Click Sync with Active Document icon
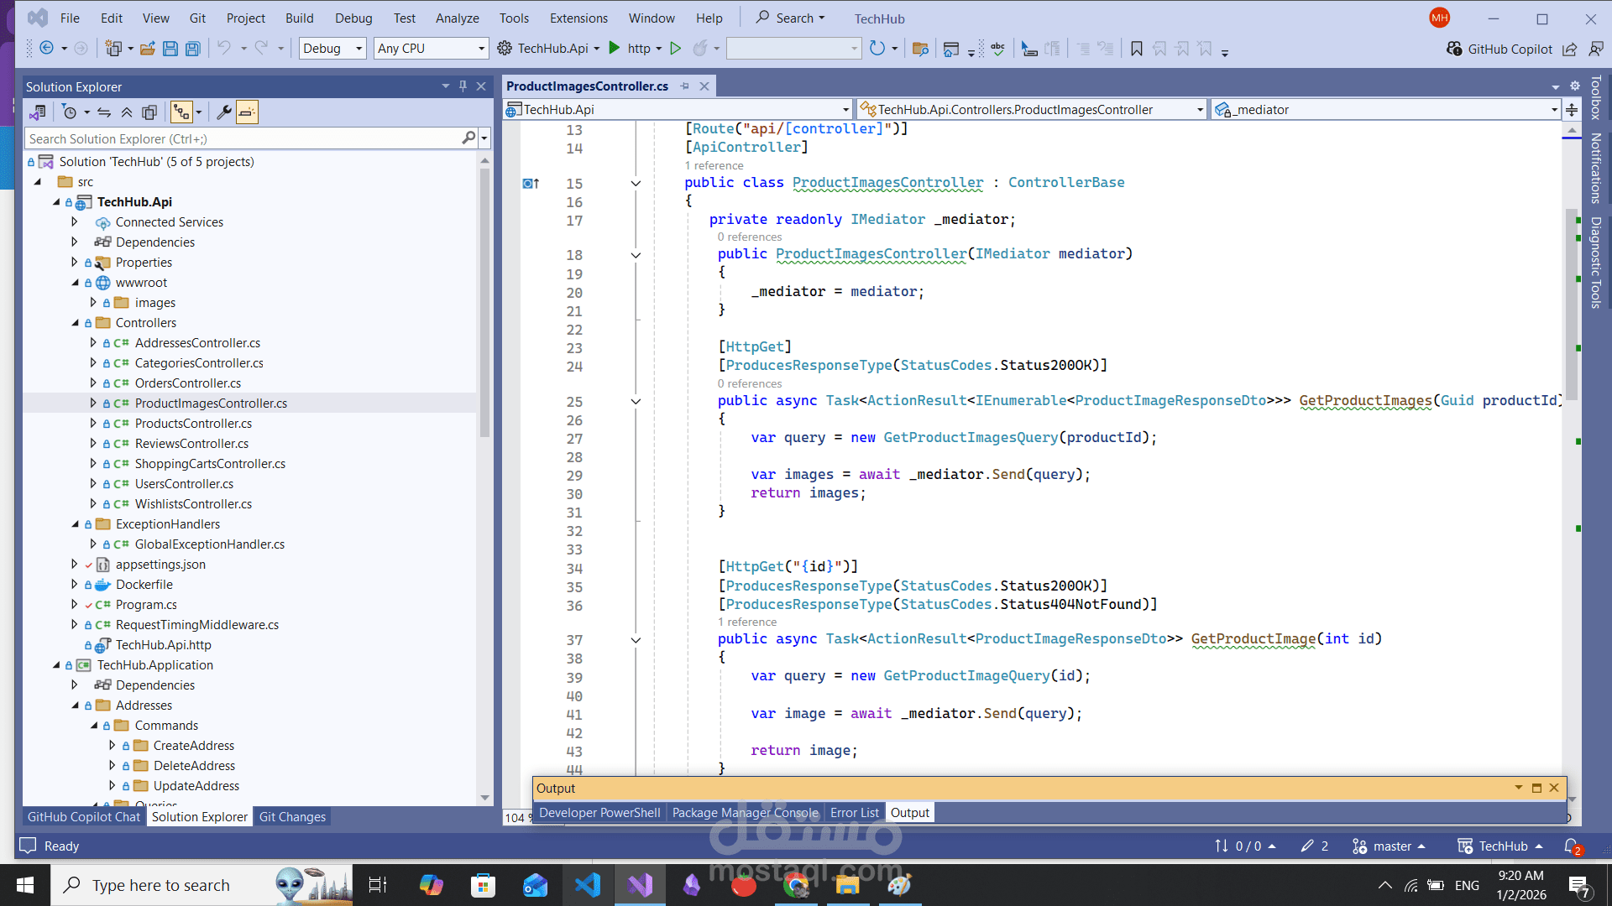The height and width of the screenshot is (906, 1612). 104,112
